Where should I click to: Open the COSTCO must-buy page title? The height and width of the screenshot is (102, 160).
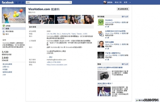(x=115, y=31)
